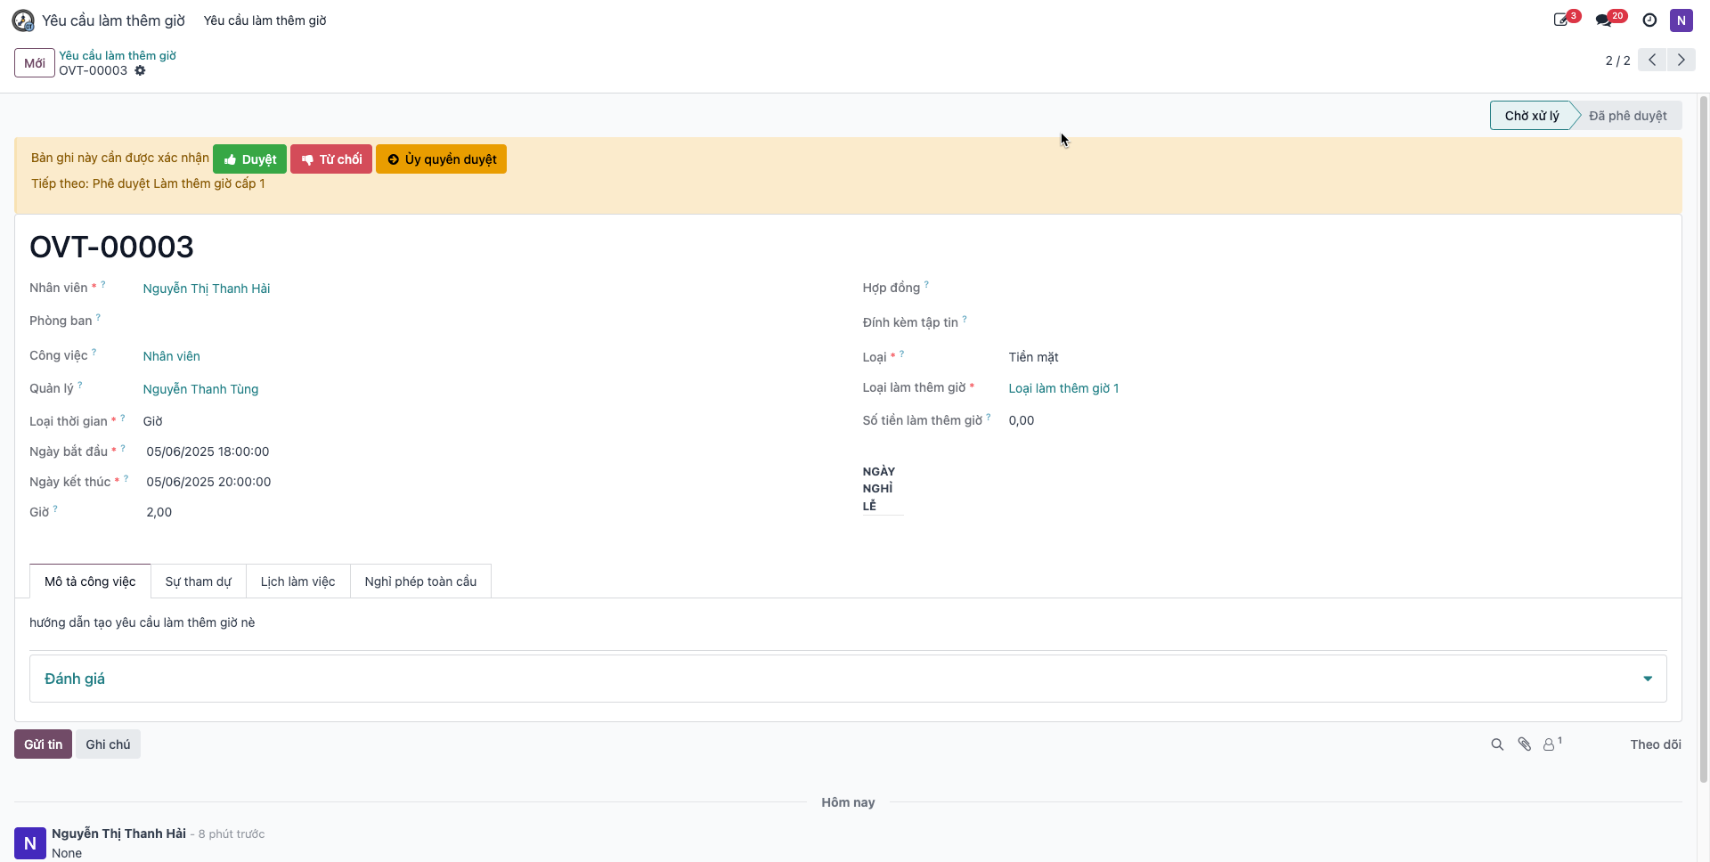Open the Yêu cầu làm thêm giờ top menu item
The image size is (1710, 862).
pos(265,20)
